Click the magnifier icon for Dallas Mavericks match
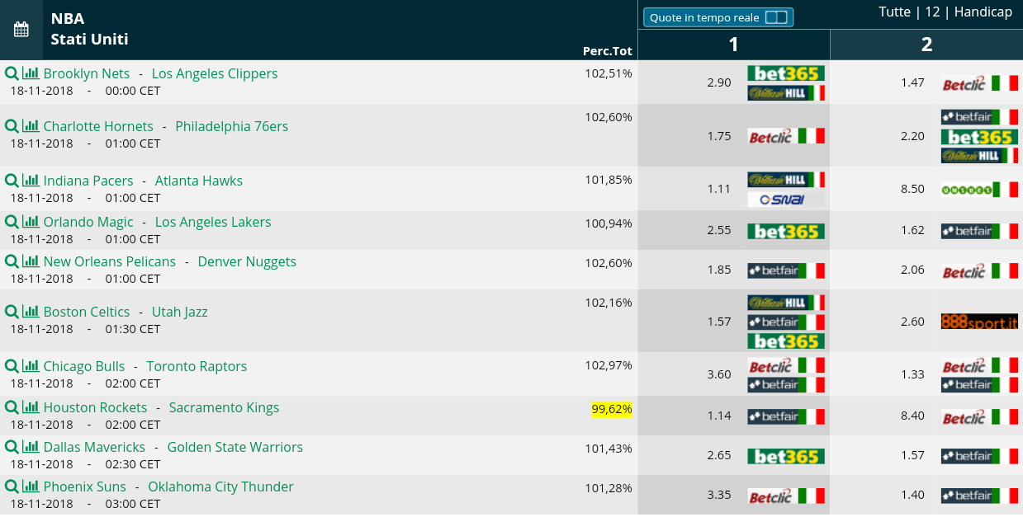 tap(12, 447)
